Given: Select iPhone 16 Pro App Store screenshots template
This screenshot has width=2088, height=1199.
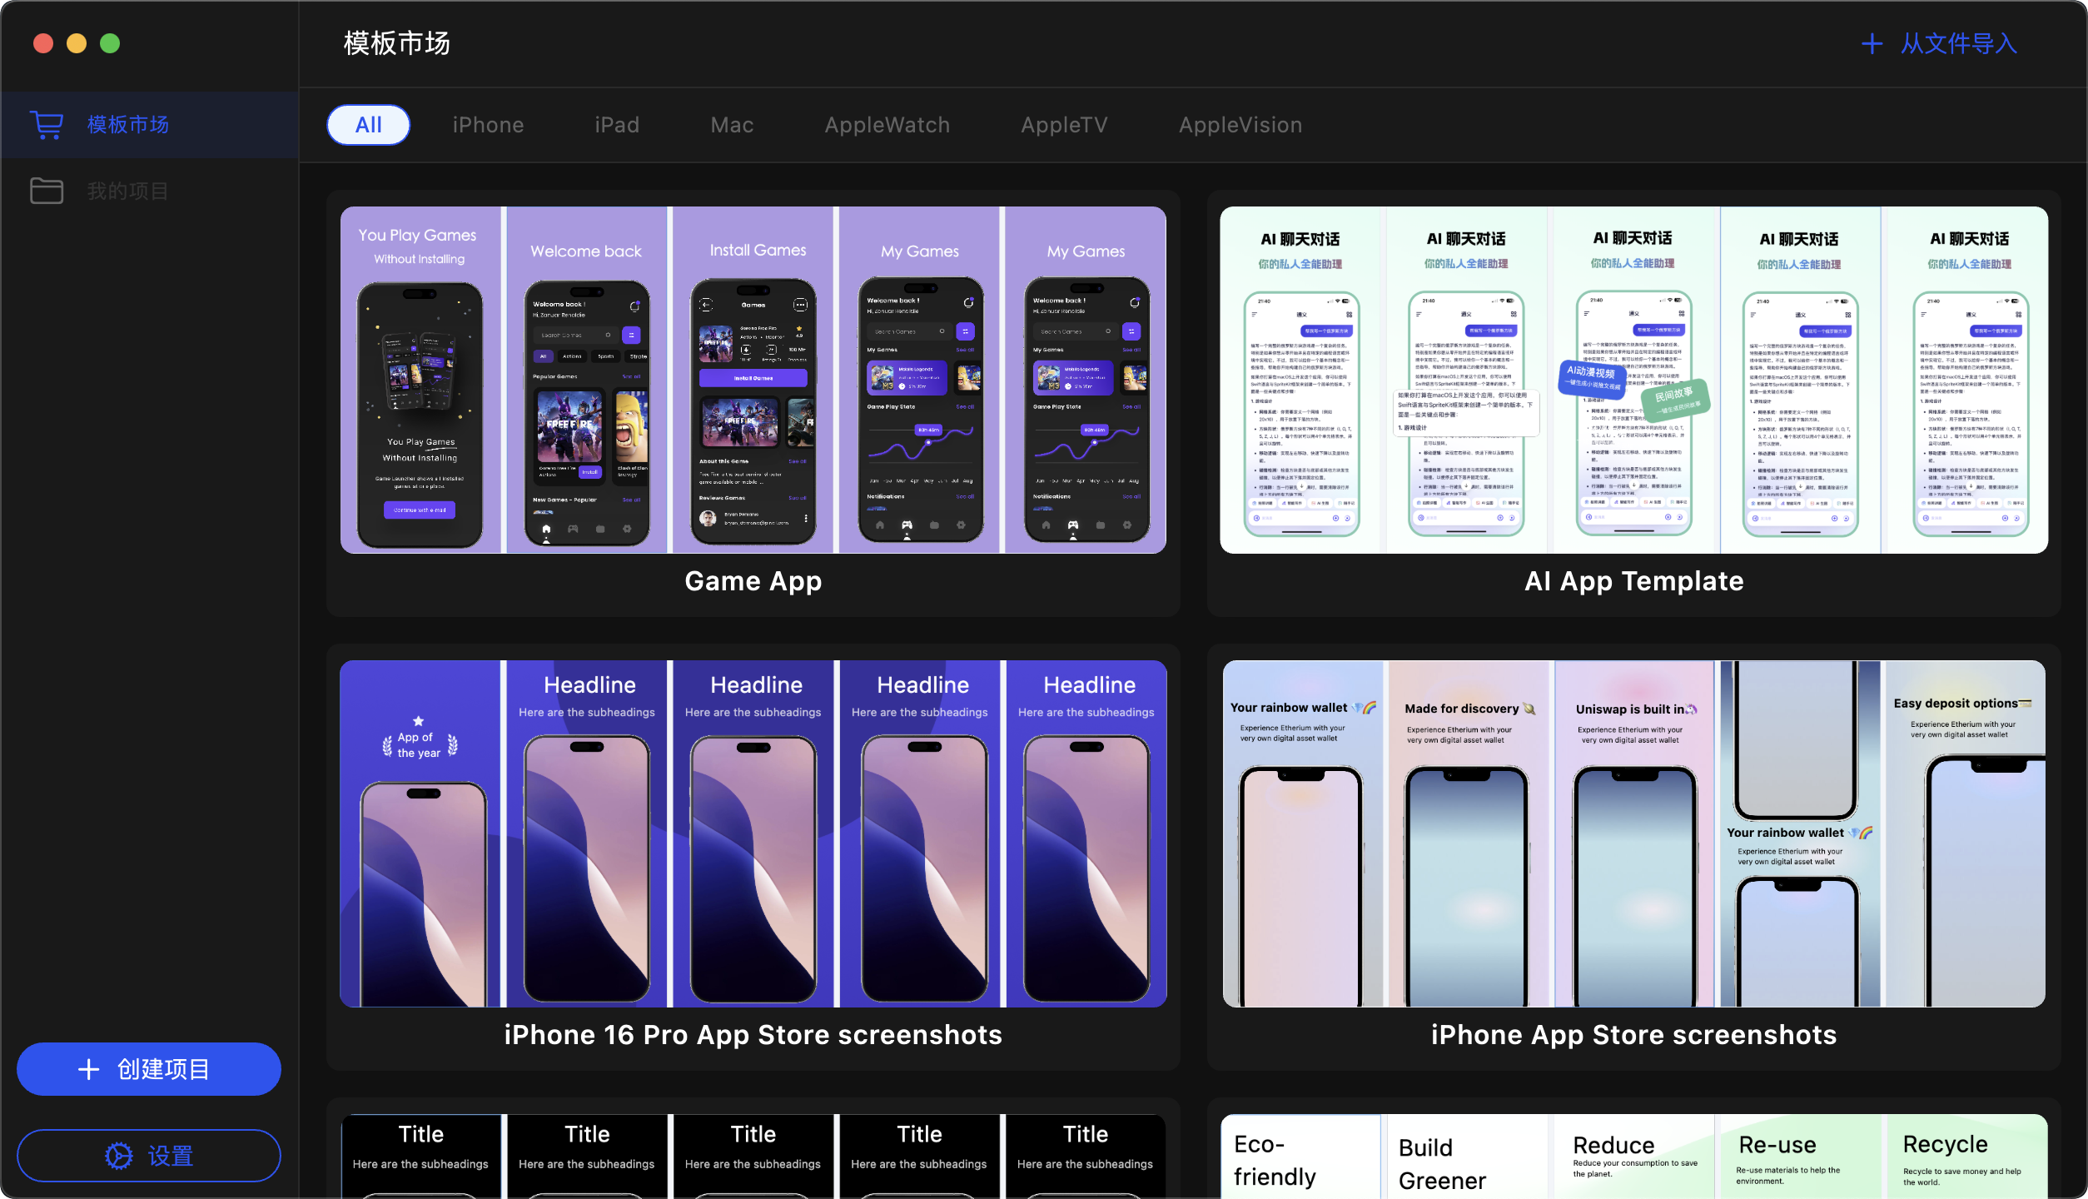Looking at the screenshot, I should pyautogui.click(x=753, y=833).
